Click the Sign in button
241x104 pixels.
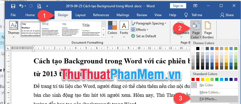[x=178, y=6]
